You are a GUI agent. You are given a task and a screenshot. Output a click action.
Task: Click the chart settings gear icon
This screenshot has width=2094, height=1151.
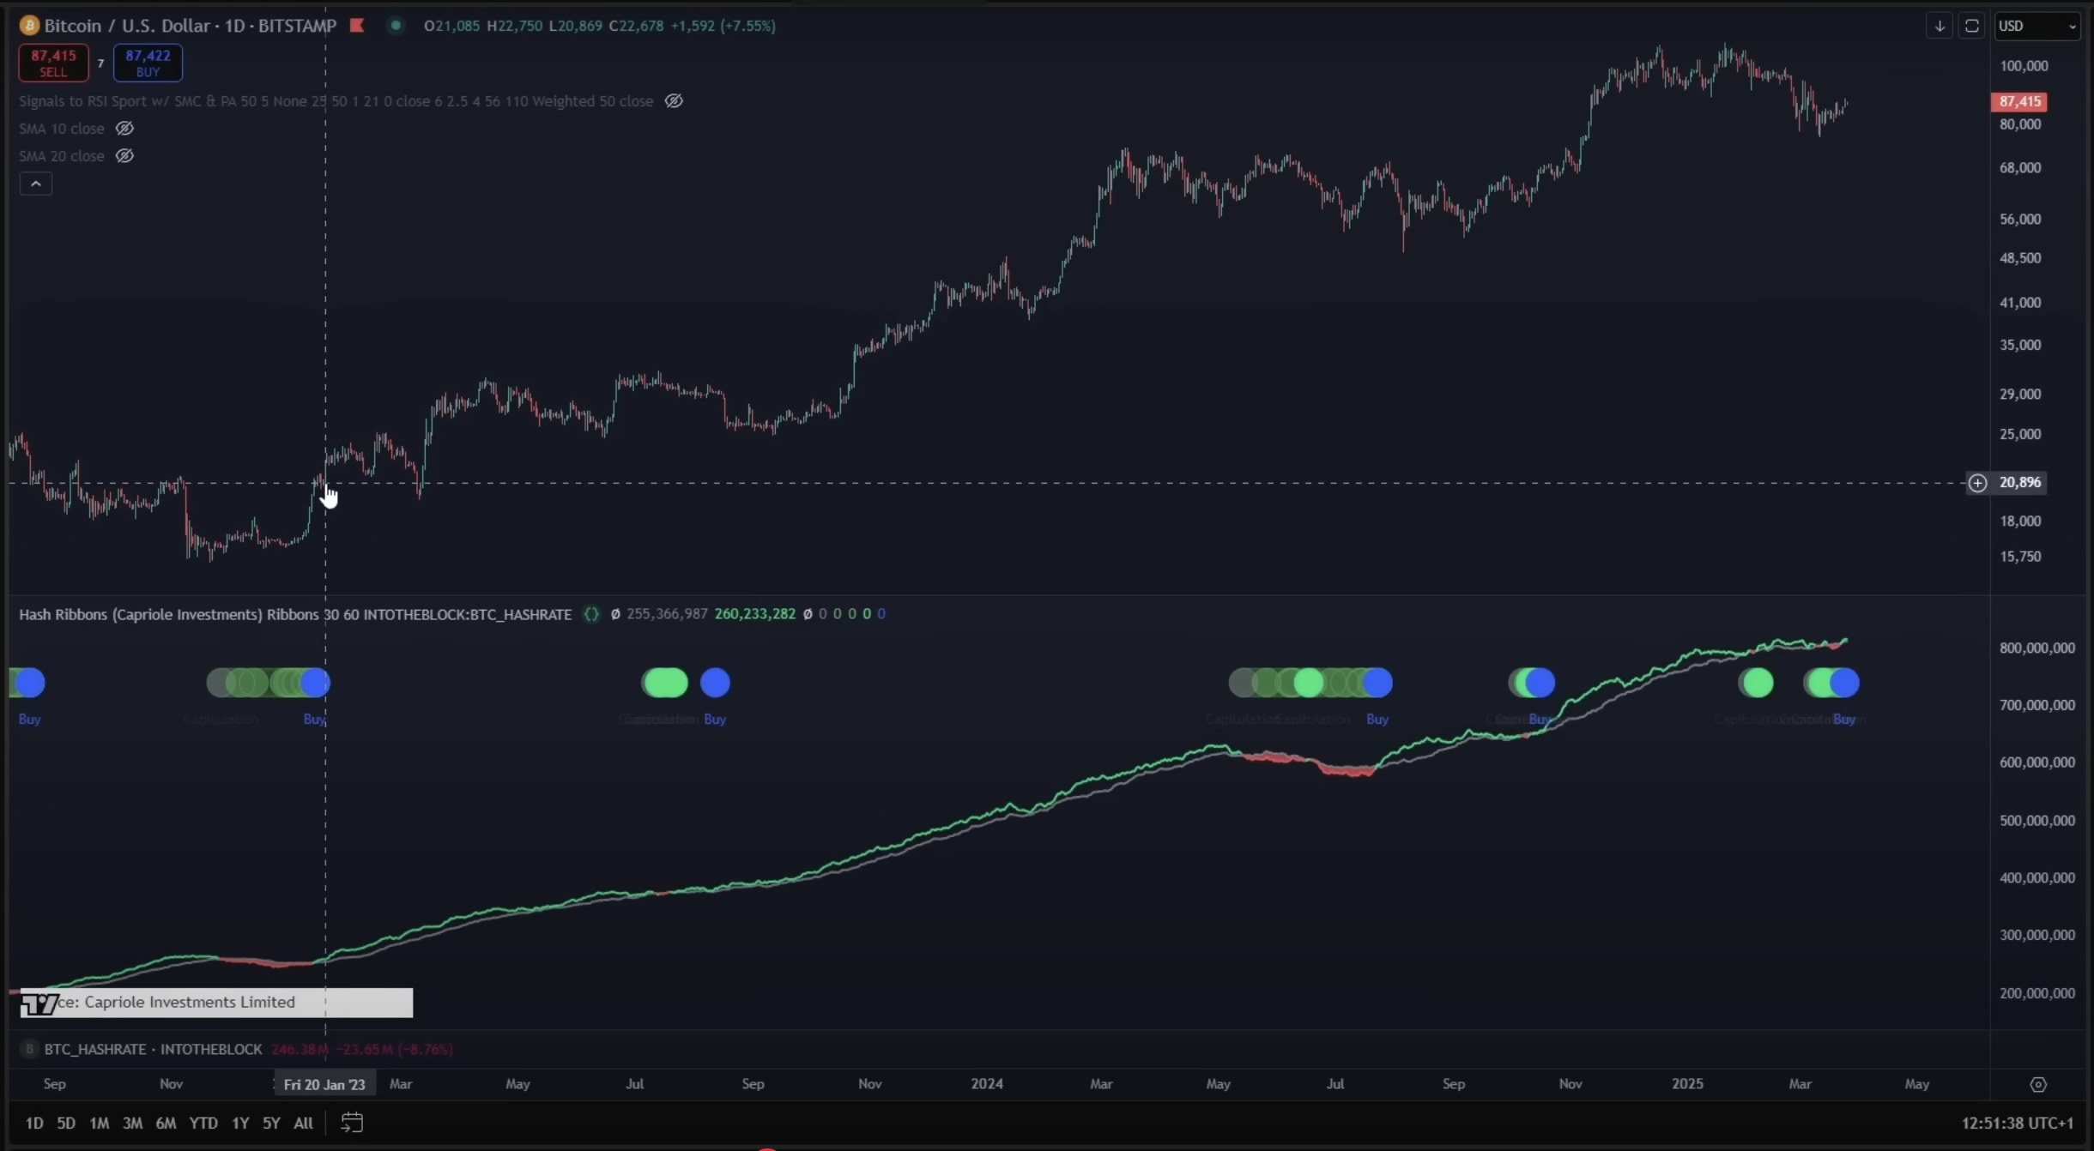point(2038,1084)
